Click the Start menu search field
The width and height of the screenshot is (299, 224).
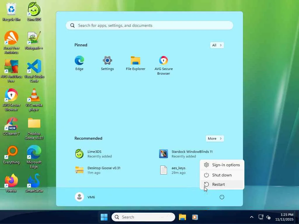149,26
